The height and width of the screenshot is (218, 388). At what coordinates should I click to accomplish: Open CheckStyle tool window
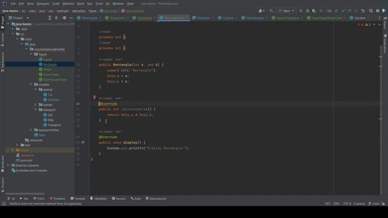coord(98,199)
